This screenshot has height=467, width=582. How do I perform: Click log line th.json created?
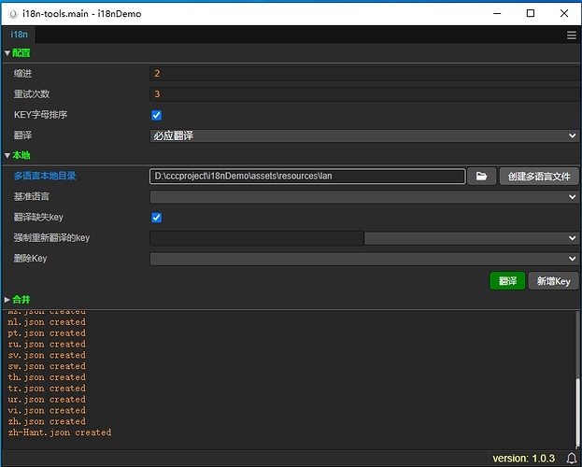[47, 377]
